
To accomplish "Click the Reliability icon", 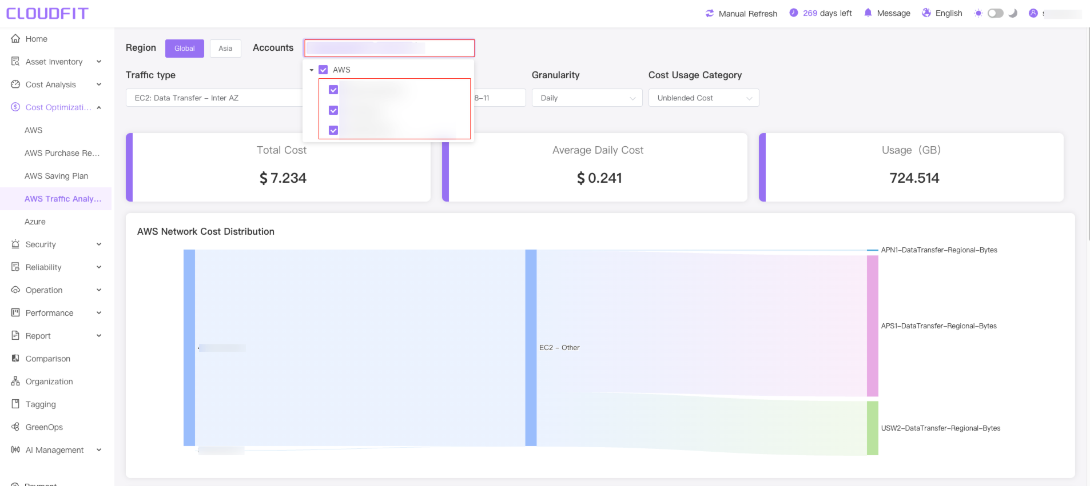I will 15,267.
